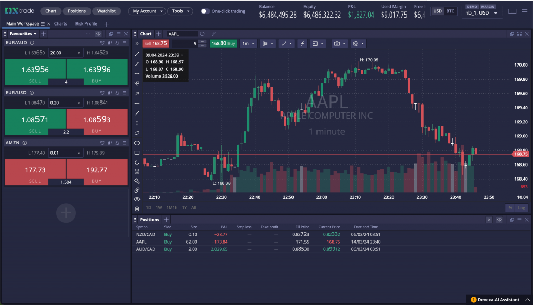Switch to Charts workspace tab
The image size is (533, 305).
pyautogui.click(x=60, y=24)
